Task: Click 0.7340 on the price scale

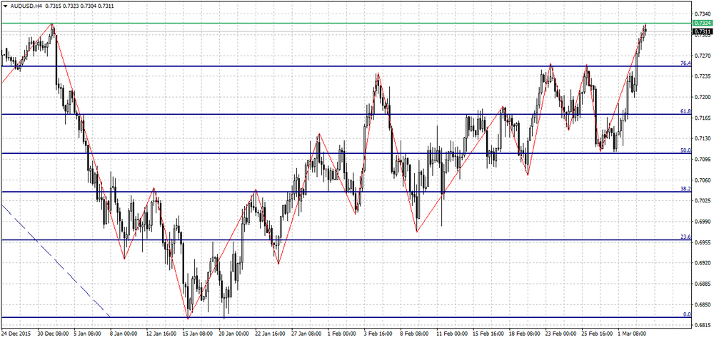Action: [x=703, y=14]
